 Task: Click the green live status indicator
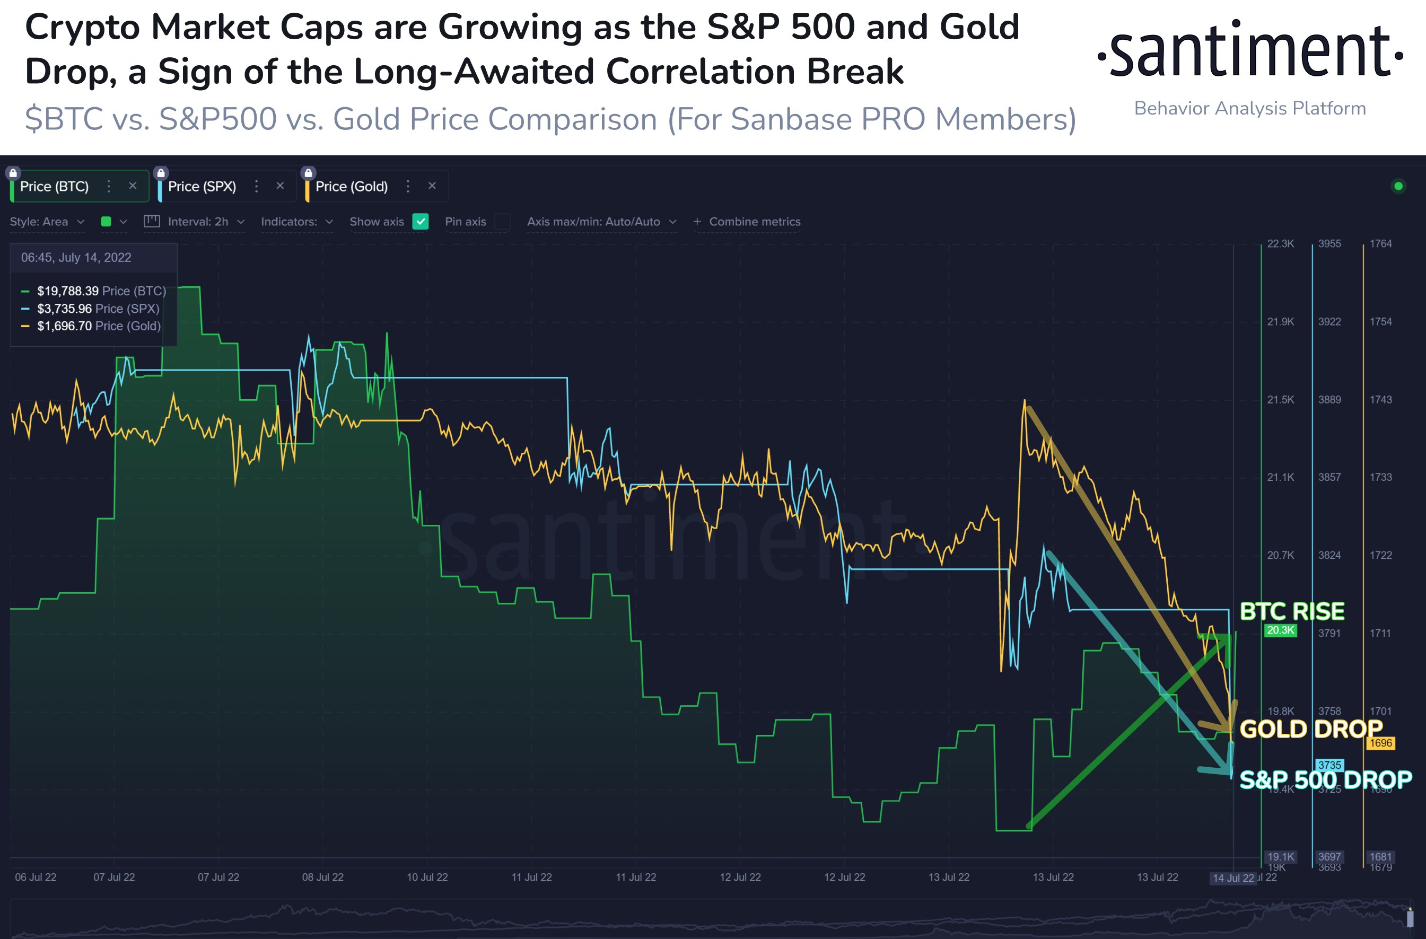pos(1398,186)
